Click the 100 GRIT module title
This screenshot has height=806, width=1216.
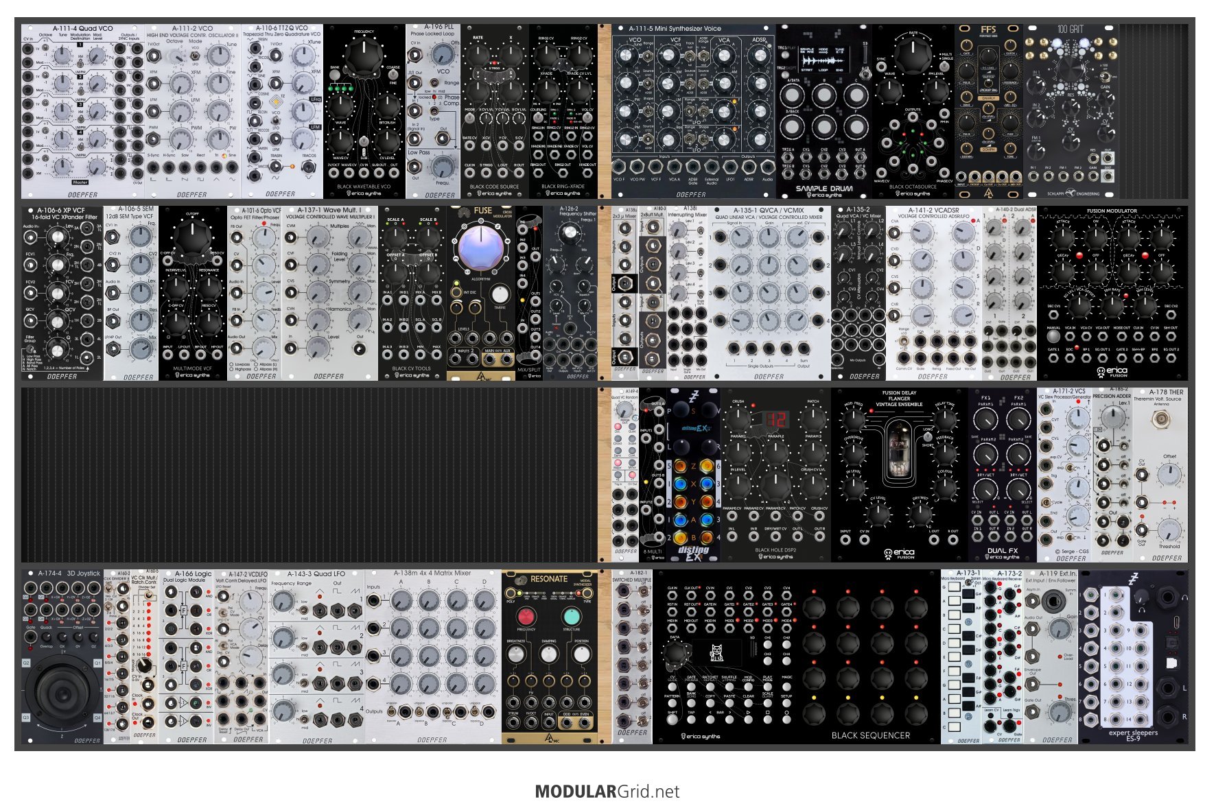tap(1070, 29)
